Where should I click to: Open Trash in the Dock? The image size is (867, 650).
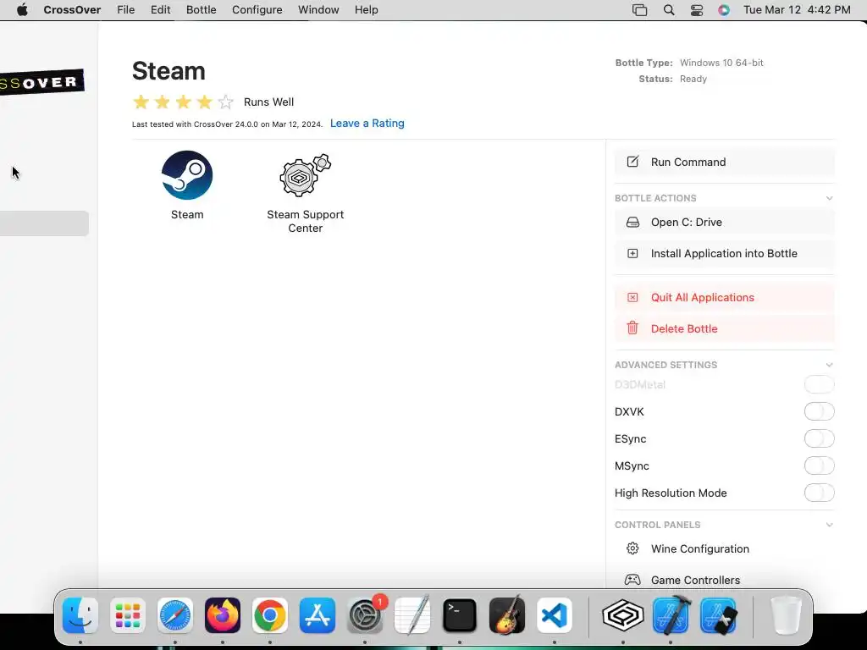(x=786, y=615)
